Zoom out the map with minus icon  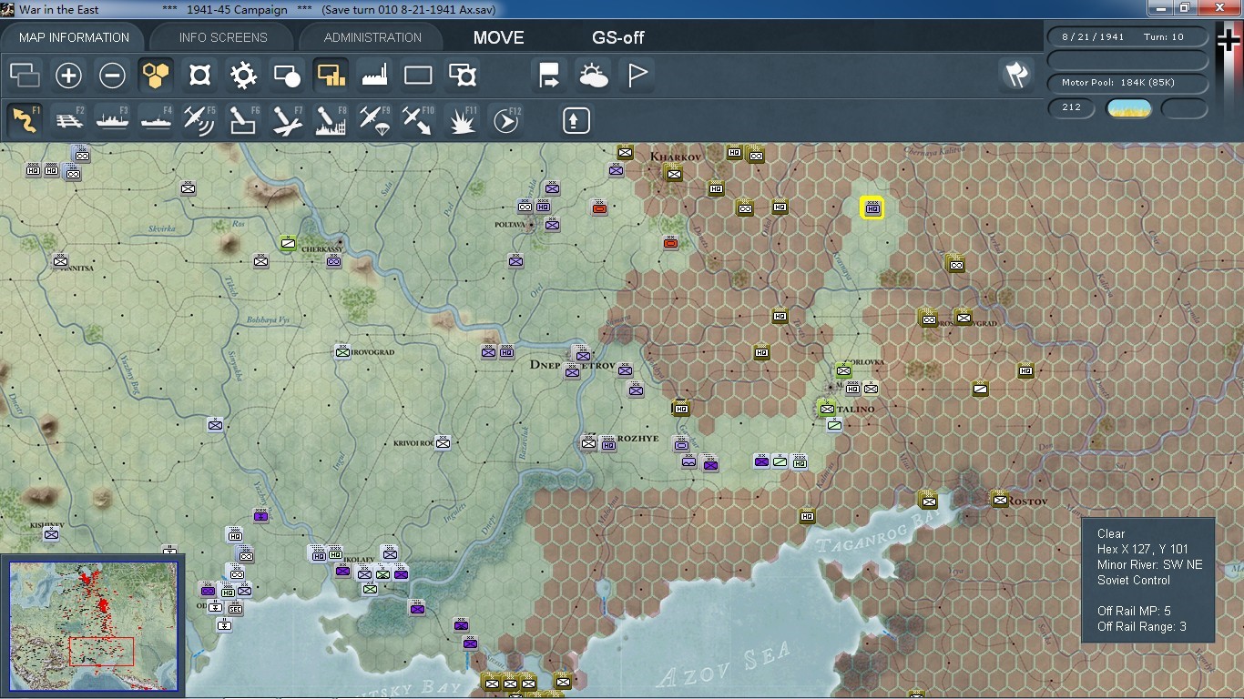[x=112, y=76]
